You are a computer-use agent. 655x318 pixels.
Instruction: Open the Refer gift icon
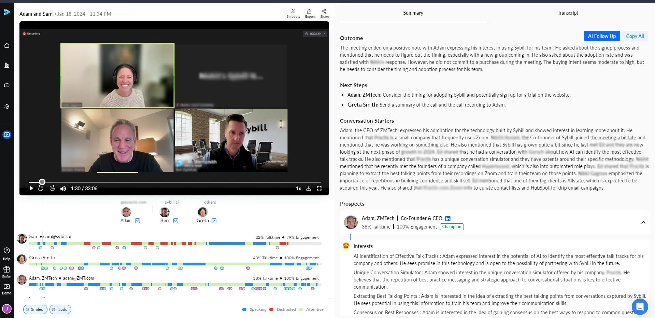coord(6,272)
